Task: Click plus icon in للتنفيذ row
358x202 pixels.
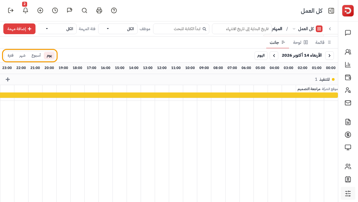Action: click(8, 79)
